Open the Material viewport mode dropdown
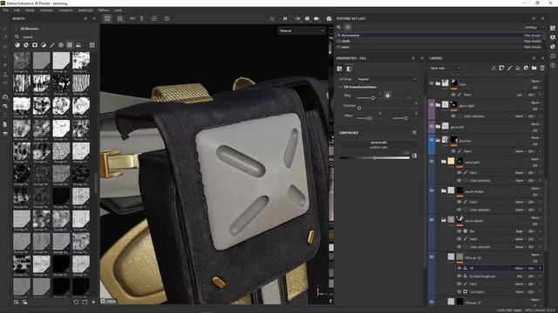The height and width of the screenshot is (313, 558). tap(302, 31)
